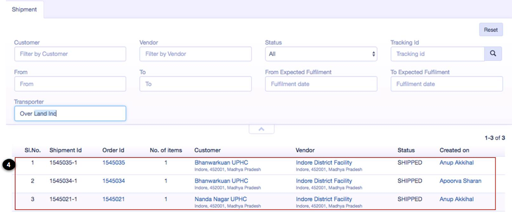Click the Created on column header
This screenshot has height=217, width=512.
(454, 151)
